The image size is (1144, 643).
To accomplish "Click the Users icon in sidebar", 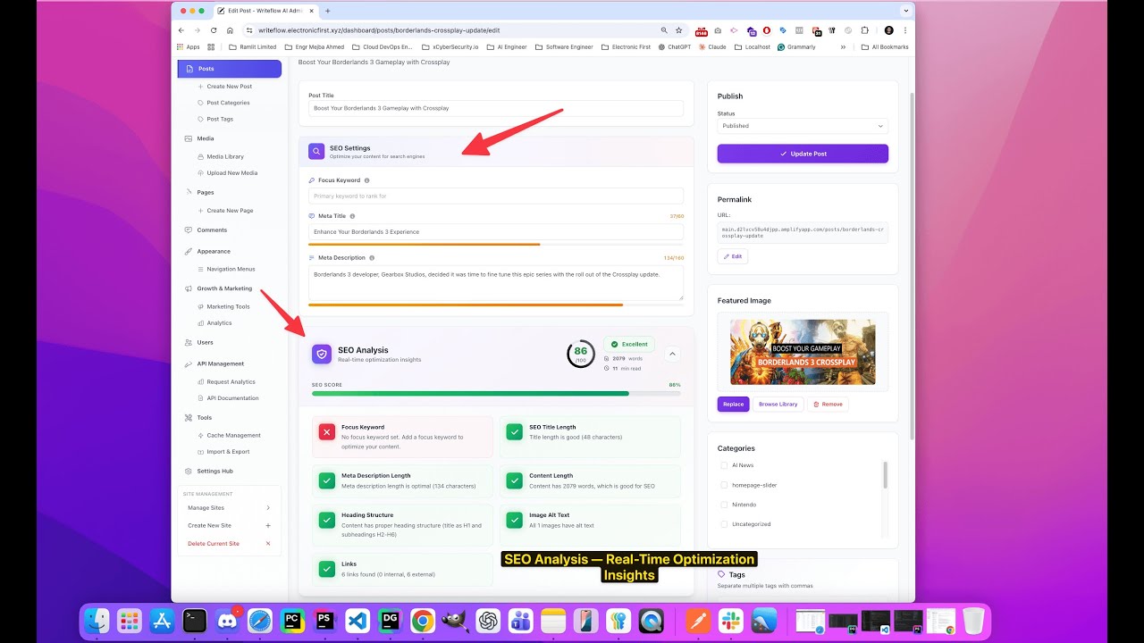I will point(188,342).
